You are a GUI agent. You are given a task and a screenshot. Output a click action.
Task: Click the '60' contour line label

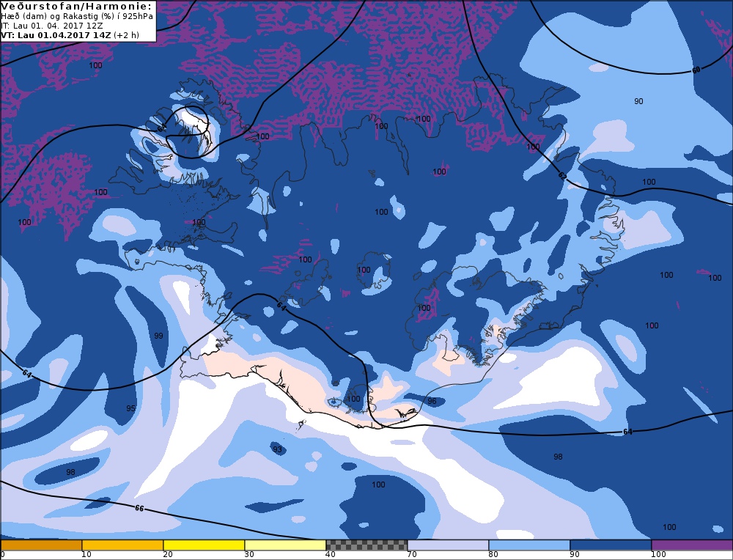point(696,70)
